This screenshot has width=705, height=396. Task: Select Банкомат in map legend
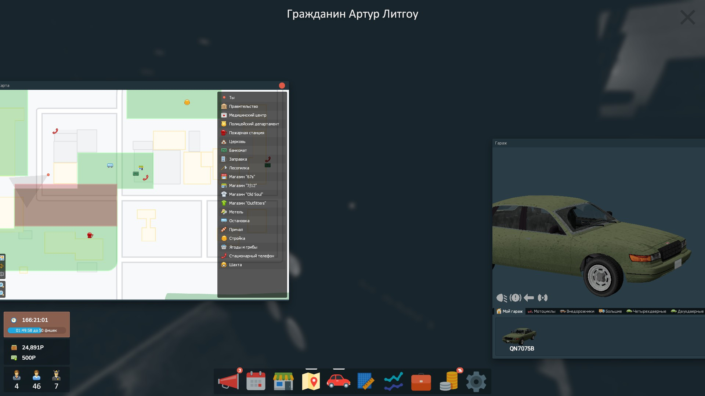(252, 150)
